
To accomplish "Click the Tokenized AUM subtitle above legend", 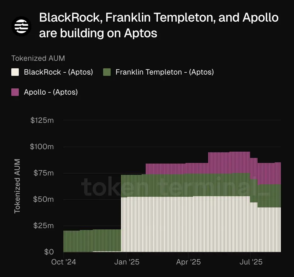I will [x=38, y=58].
